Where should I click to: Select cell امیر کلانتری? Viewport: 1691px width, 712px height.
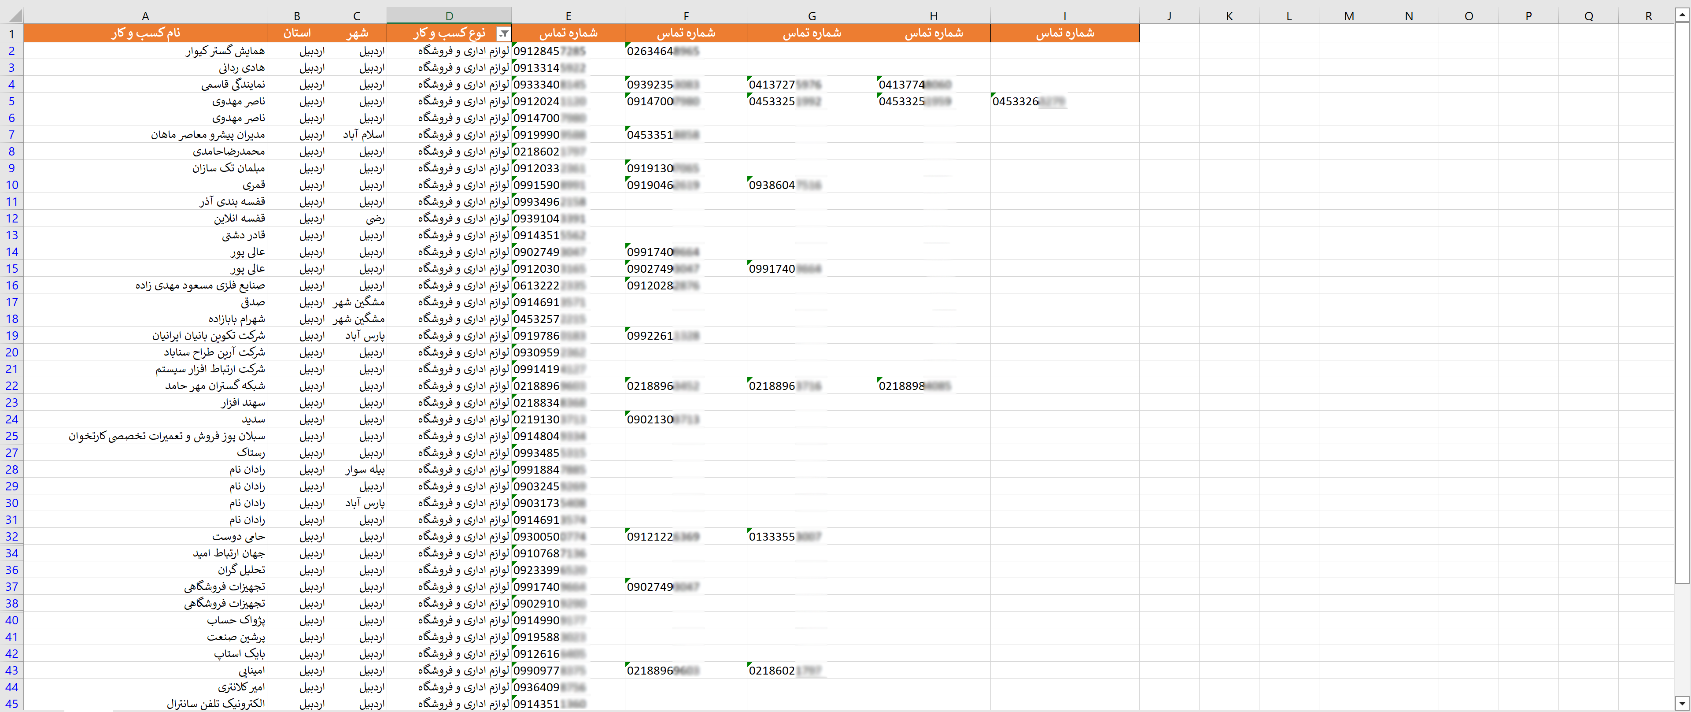145,688
